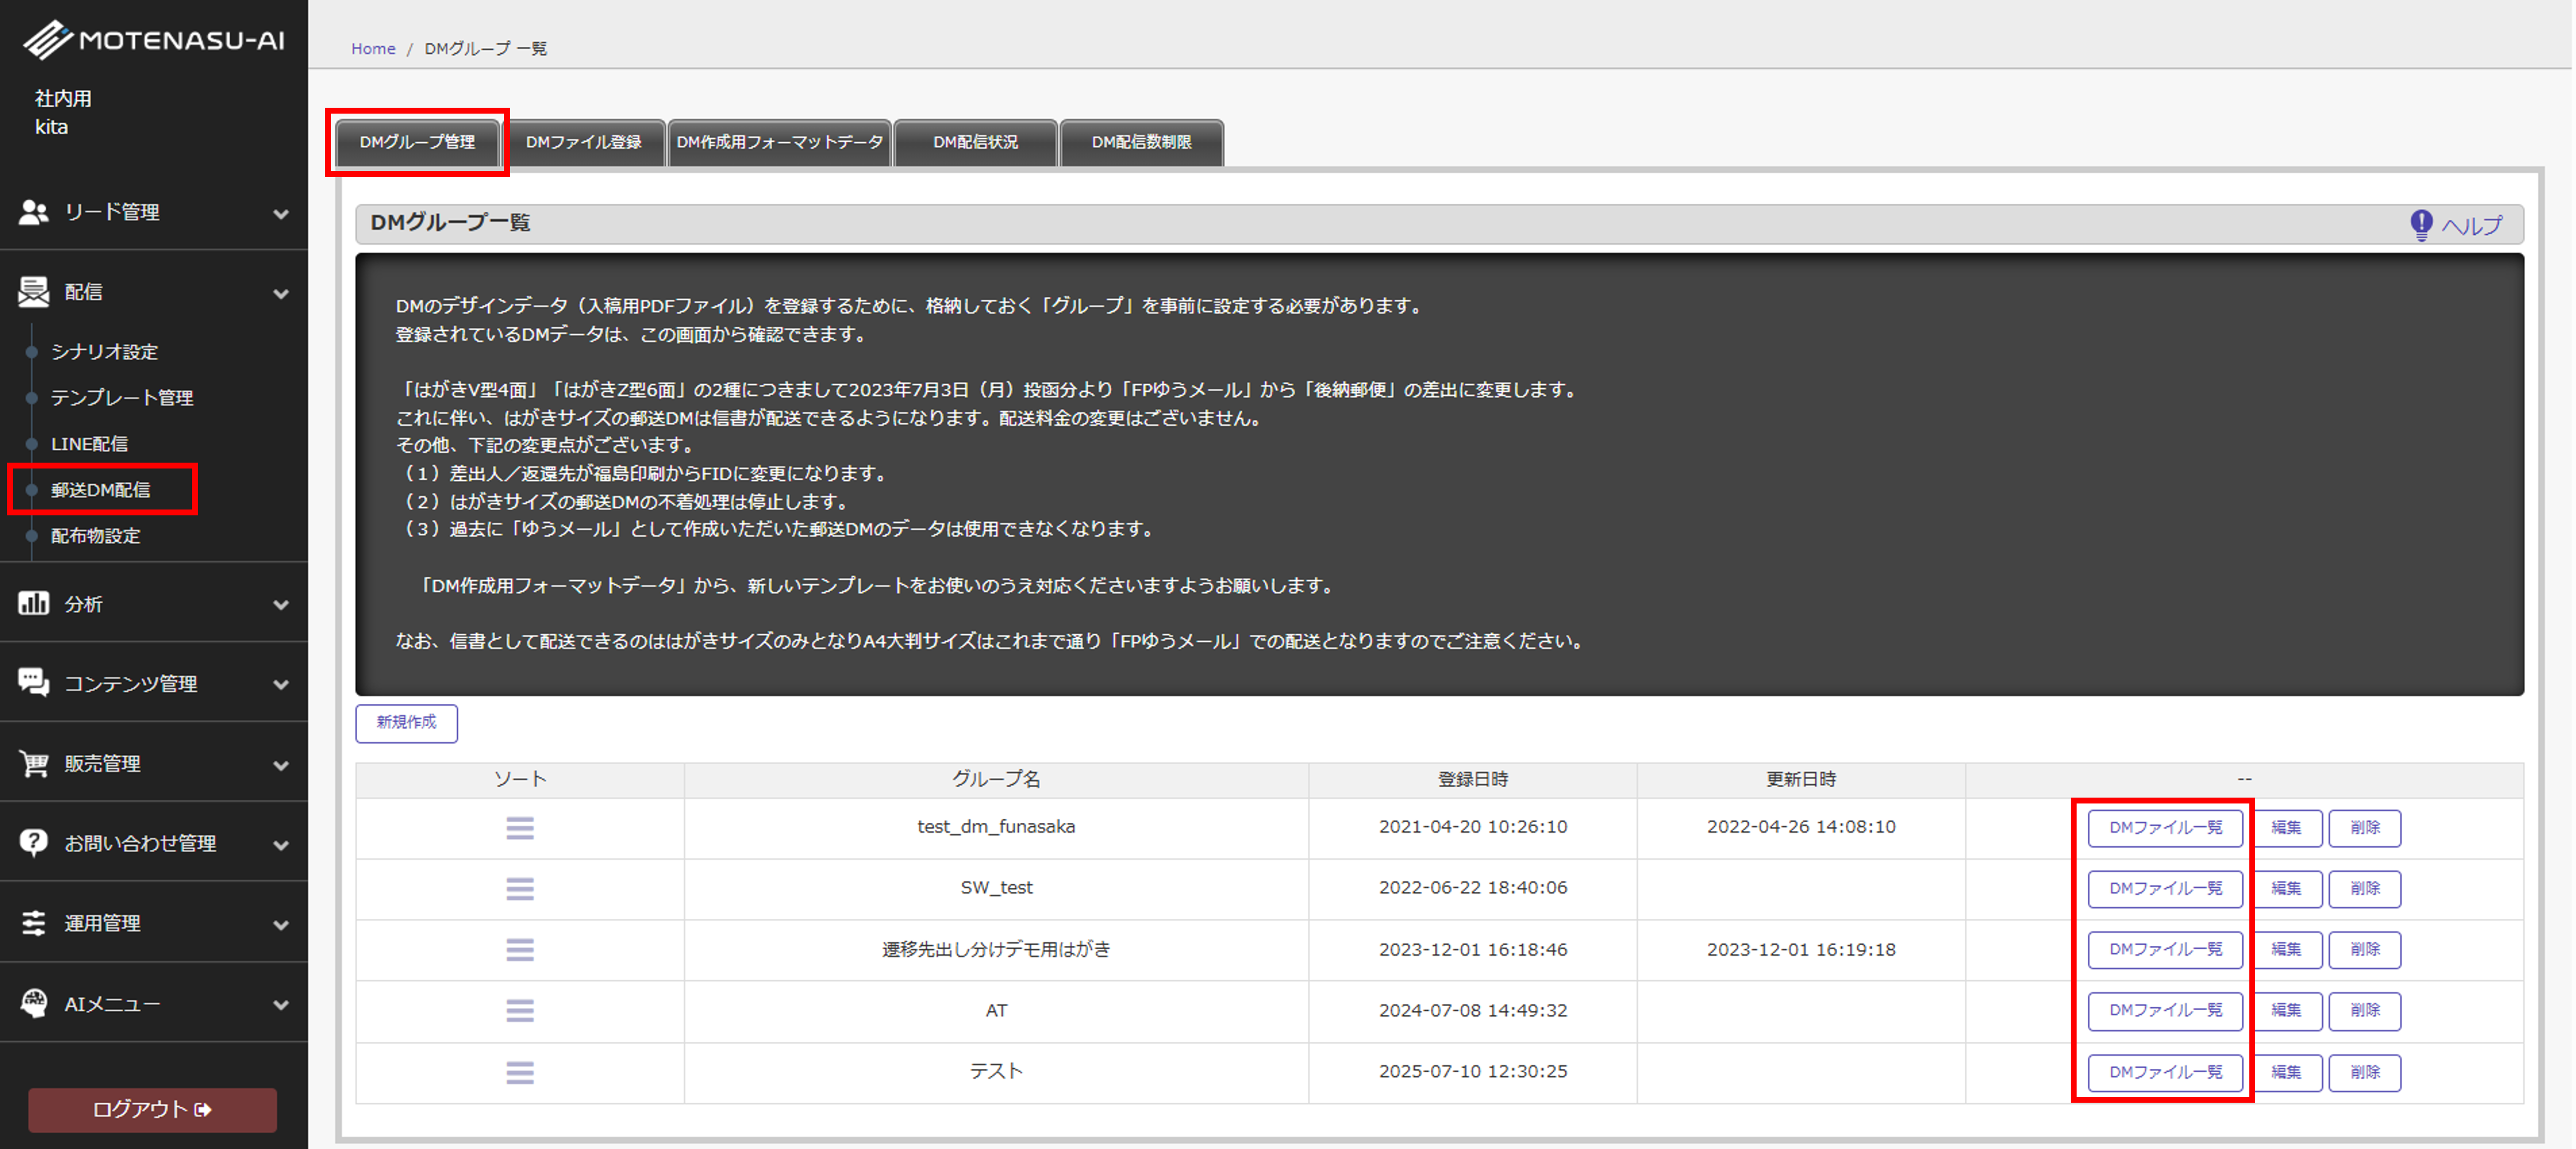This screenshot has height=1149, width=2576.
Task: Click the 分析 chart icon
Action: [x=34, y=603]
